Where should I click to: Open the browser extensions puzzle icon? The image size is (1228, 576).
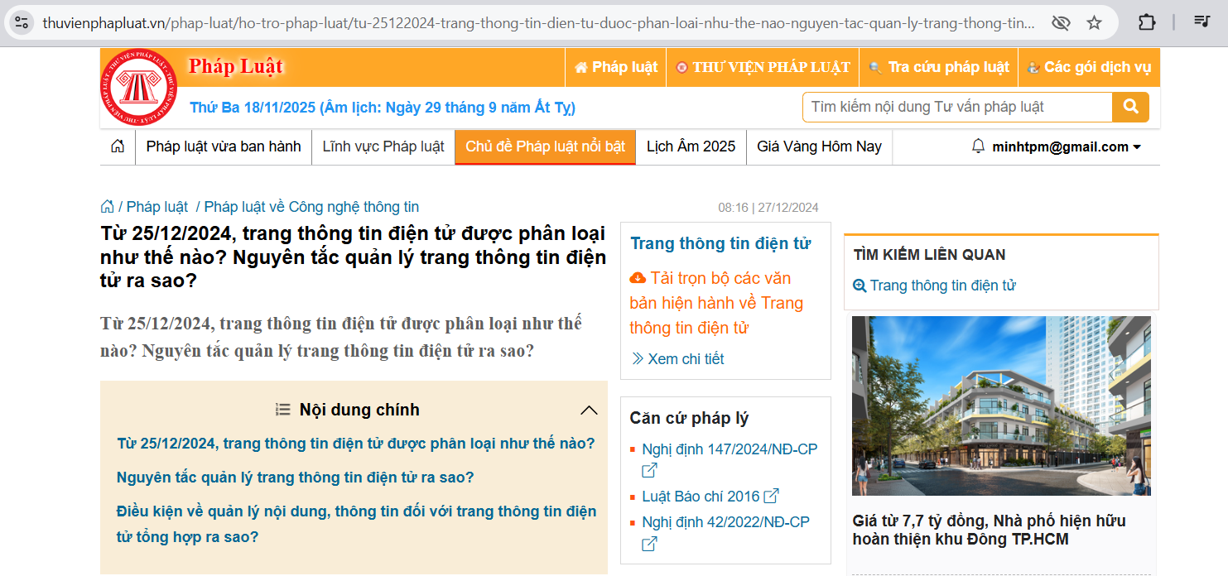tap(1147, 22)
